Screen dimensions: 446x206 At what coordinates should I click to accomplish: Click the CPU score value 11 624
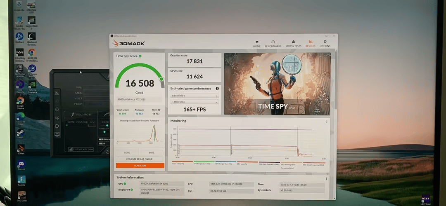[x=194, y=77]
